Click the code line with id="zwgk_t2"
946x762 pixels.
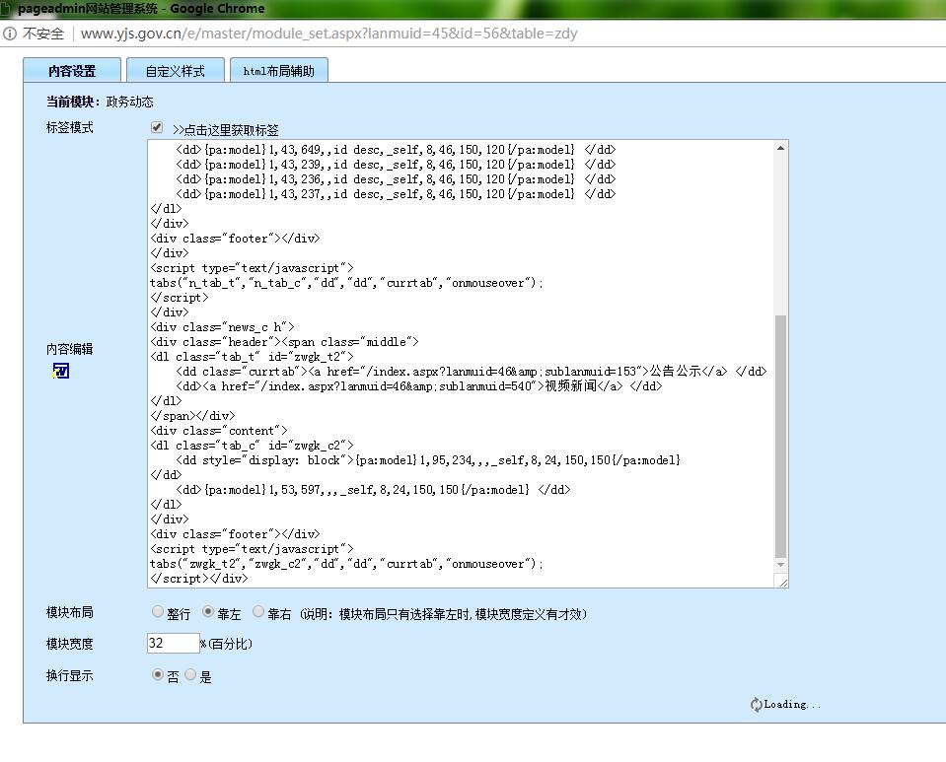pyautogui.click(x=253, y=356)
